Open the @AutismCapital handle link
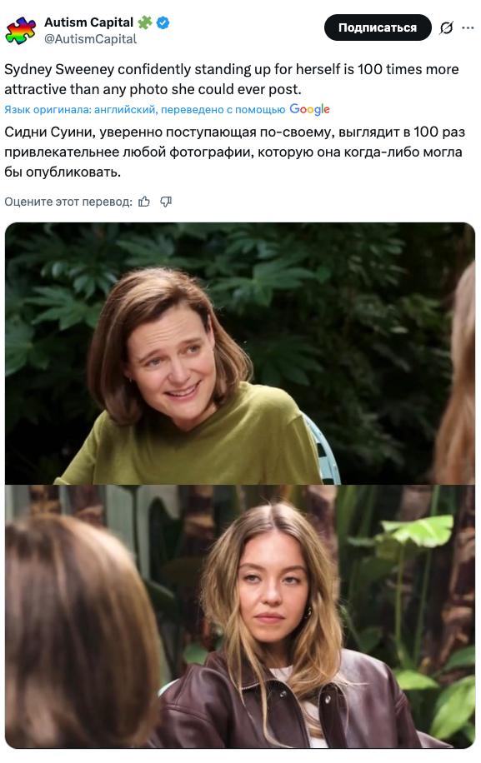This screenshot has width=481, height=763. [91, 39]
